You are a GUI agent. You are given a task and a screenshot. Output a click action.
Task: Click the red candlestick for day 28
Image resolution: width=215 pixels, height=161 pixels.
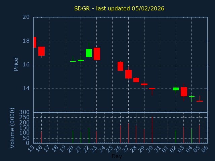click(x=136, y=80)
